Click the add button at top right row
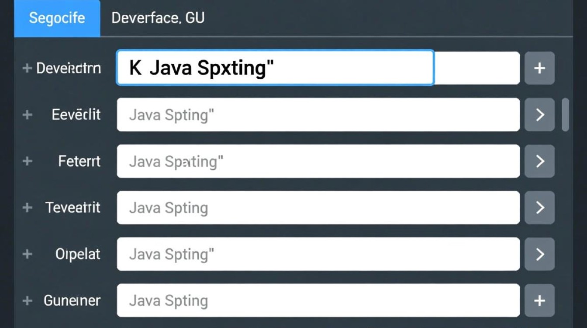This screenshot has height=328, width=587. (x=540, y=68)
